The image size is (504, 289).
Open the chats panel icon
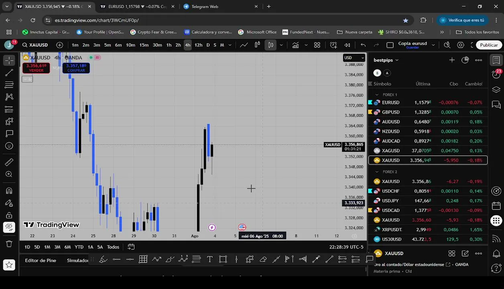496,105
